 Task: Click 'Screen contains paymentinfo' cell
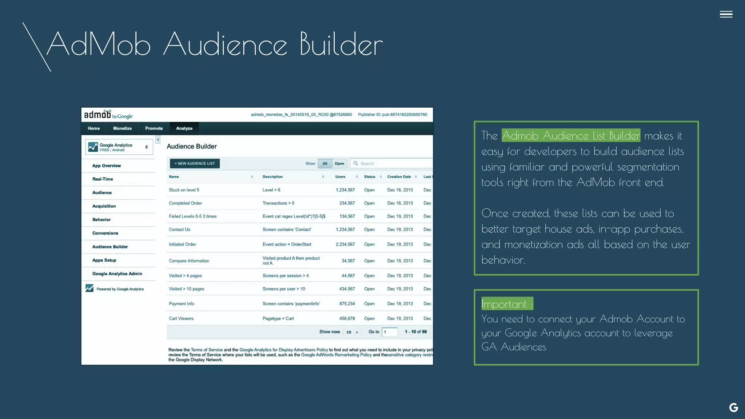coord(291,304)
